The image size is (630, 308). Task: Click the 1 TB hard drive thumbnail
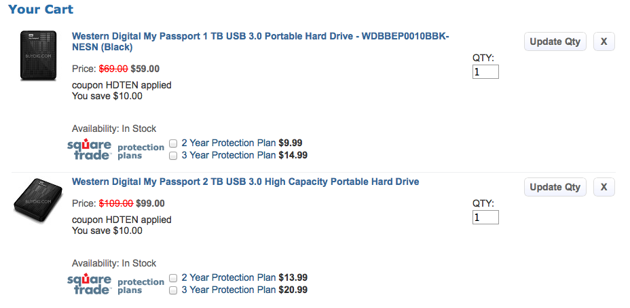pyautogui.click(x=36, y=56)
